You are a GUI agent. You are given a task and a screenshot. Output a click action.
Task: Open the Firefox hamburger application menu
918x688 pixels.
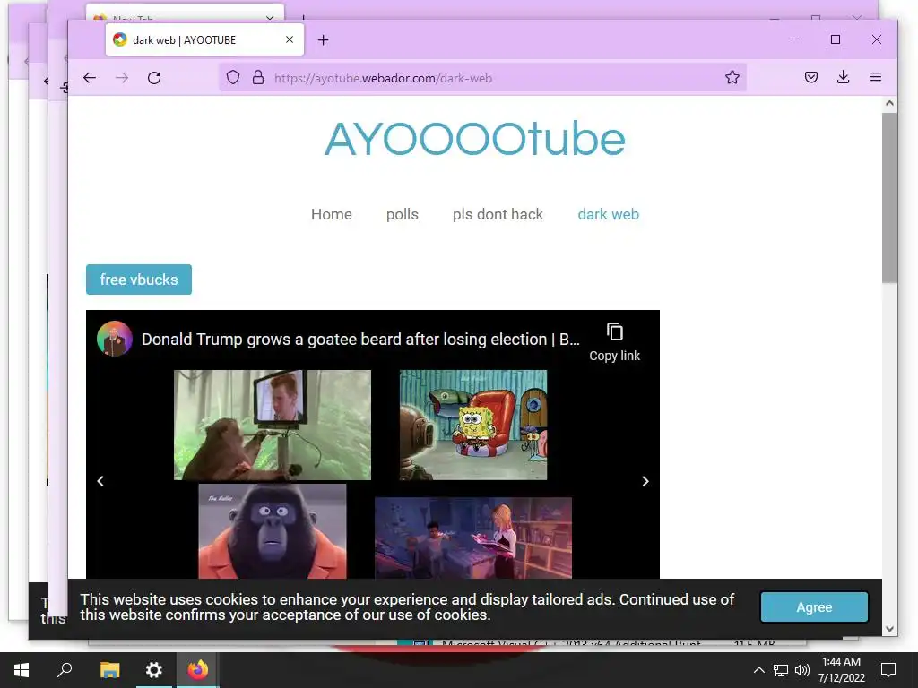[876, 77]
